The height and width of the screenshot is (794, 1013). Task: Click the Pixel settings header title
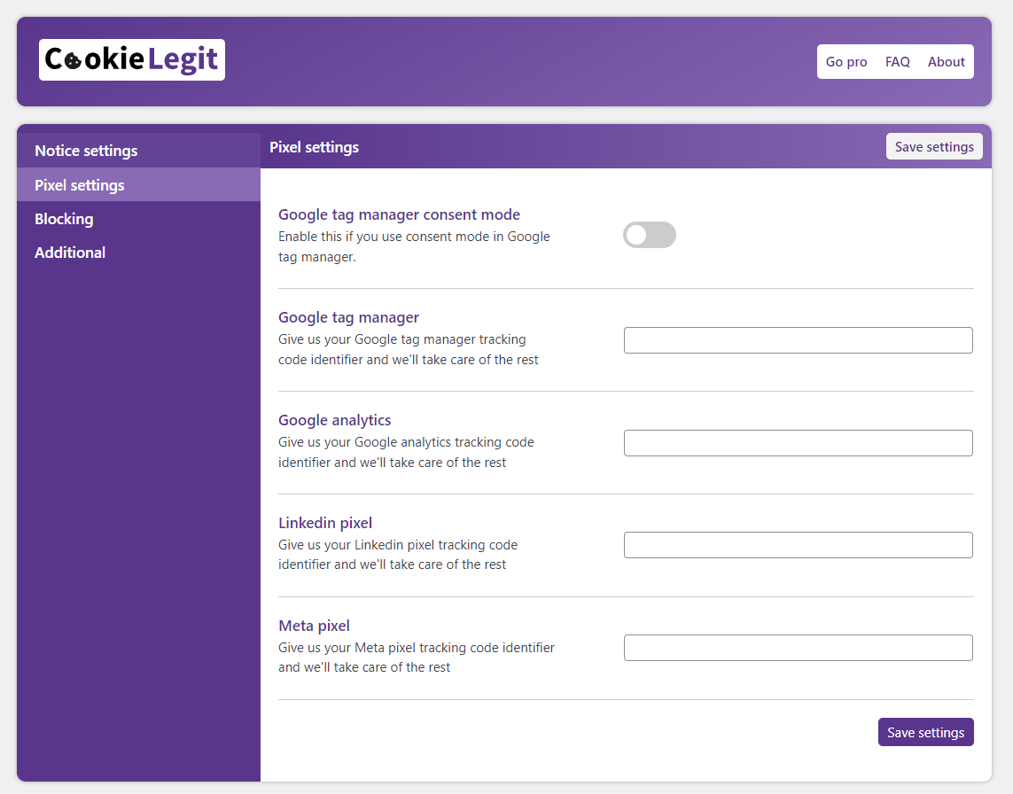coord(314,147)
